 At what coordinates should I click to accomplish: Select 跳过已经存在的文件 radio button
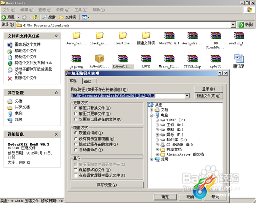coord(76,144)
